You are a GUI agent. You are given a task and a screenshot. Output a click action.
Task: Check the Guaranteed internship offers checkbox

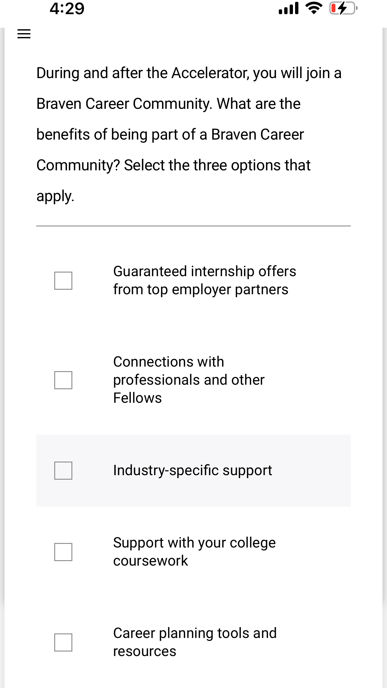[x=63, y=281]
